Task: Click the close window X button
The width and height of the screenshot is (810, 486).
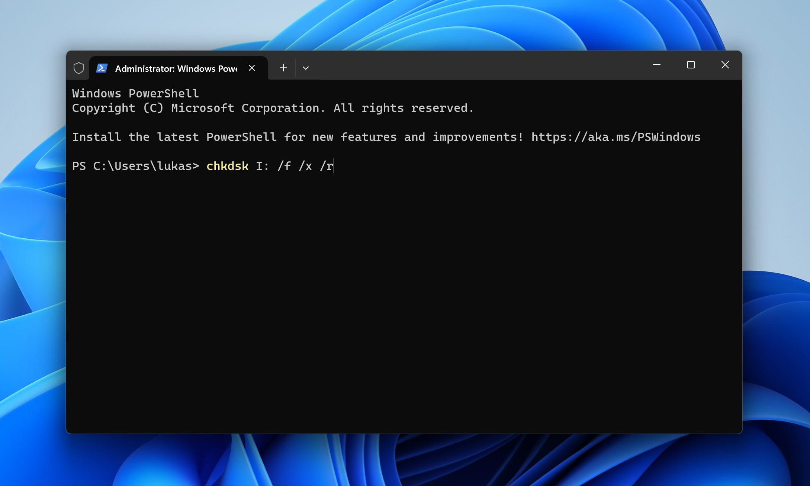Action: (725, 65)
